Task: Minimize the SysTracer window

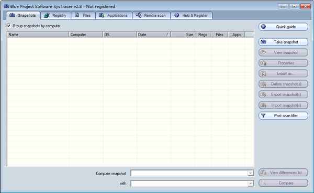Action: click(x=283, y=7)
